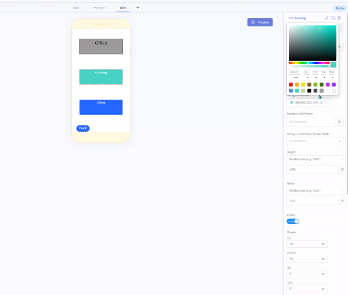Image resolution: width=348 pixels, height=295 pixels.
Task: Pick the magenta preset swatch
Action: click(x=328, y=85)
